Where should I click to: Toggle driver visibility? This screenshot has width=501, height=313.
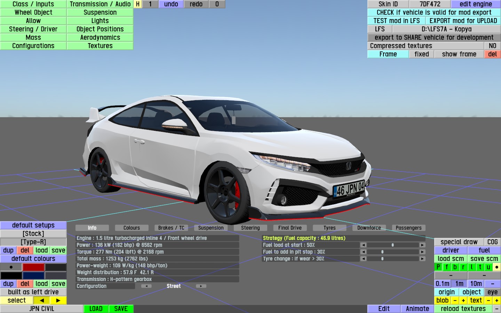pyautogui.click(x=451, y=250)
